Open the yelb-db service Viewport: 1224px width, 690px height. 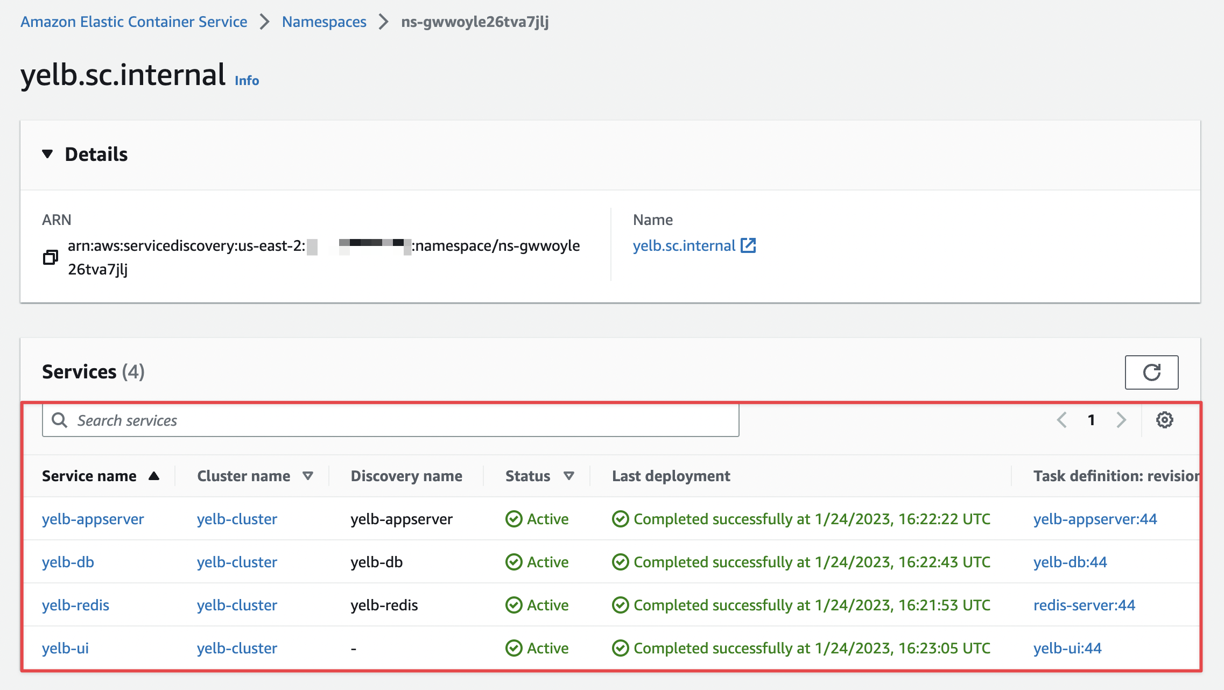coord(68,562)
